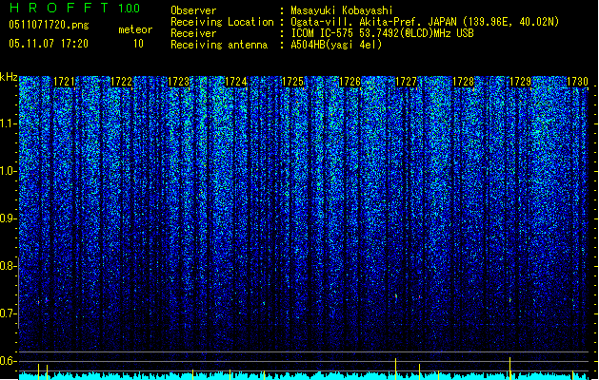Image resolution: width=599 pixels, height=380 pixels.
Task: Click the 1725 time label
Action: point(292,82)
